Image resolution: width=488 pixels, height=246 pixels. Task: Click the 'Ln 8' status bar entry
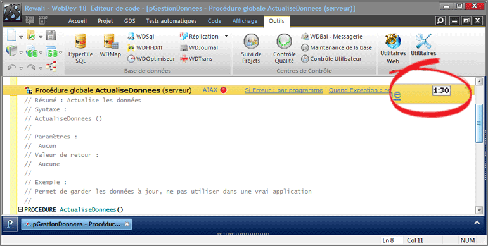click(388, 240)
